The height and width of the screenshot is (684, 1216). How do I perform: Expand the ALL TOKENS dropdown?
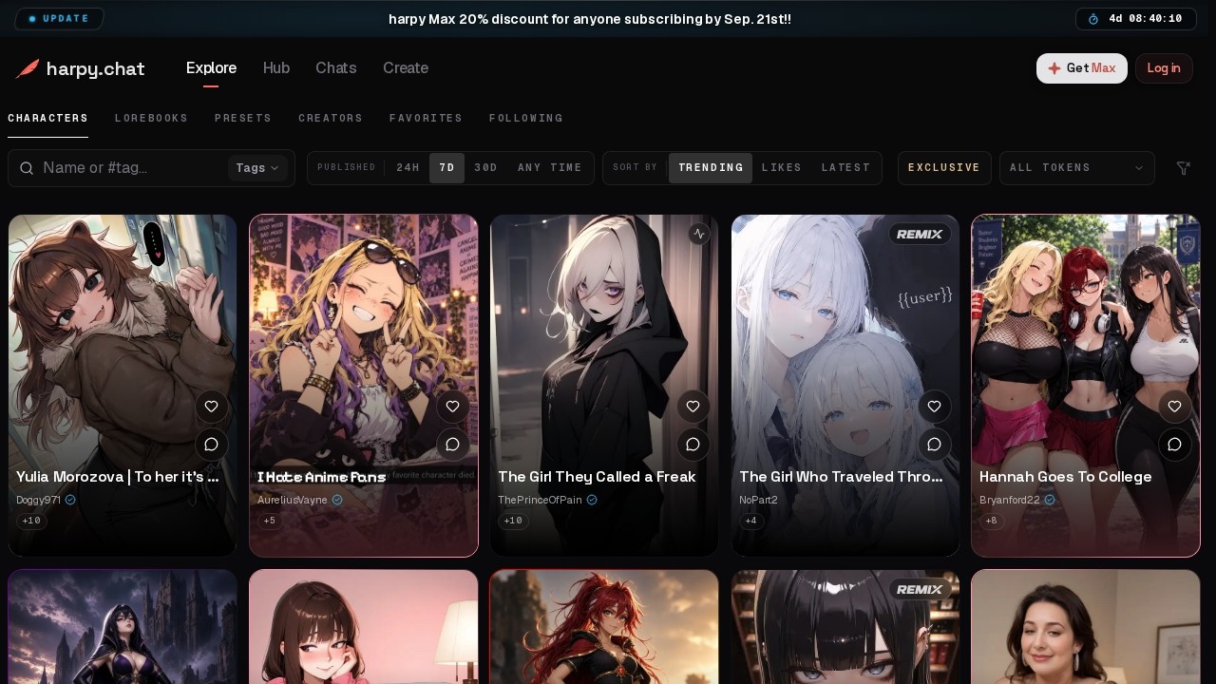point(1076,168)
